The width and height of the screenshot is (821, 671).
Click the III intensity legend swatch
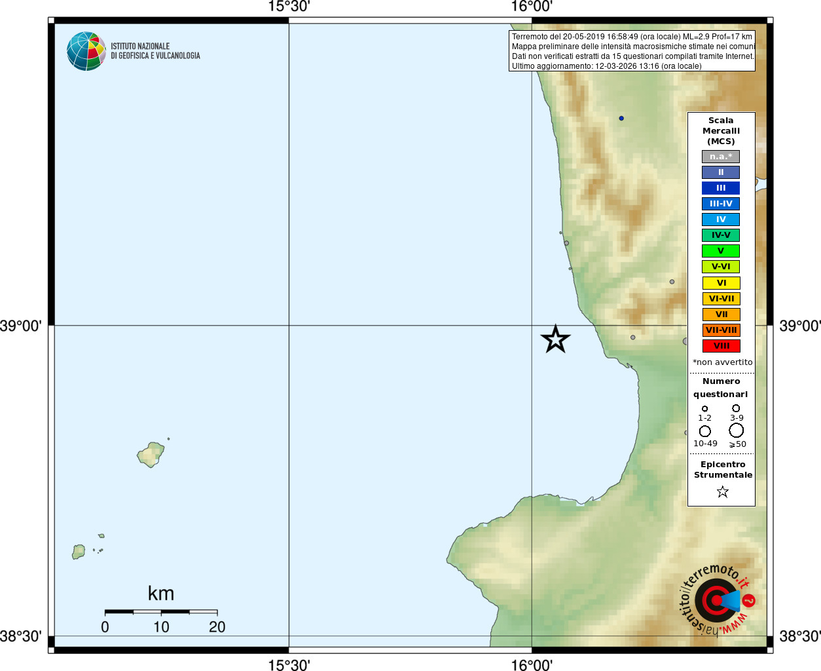(x=721, y=188)
